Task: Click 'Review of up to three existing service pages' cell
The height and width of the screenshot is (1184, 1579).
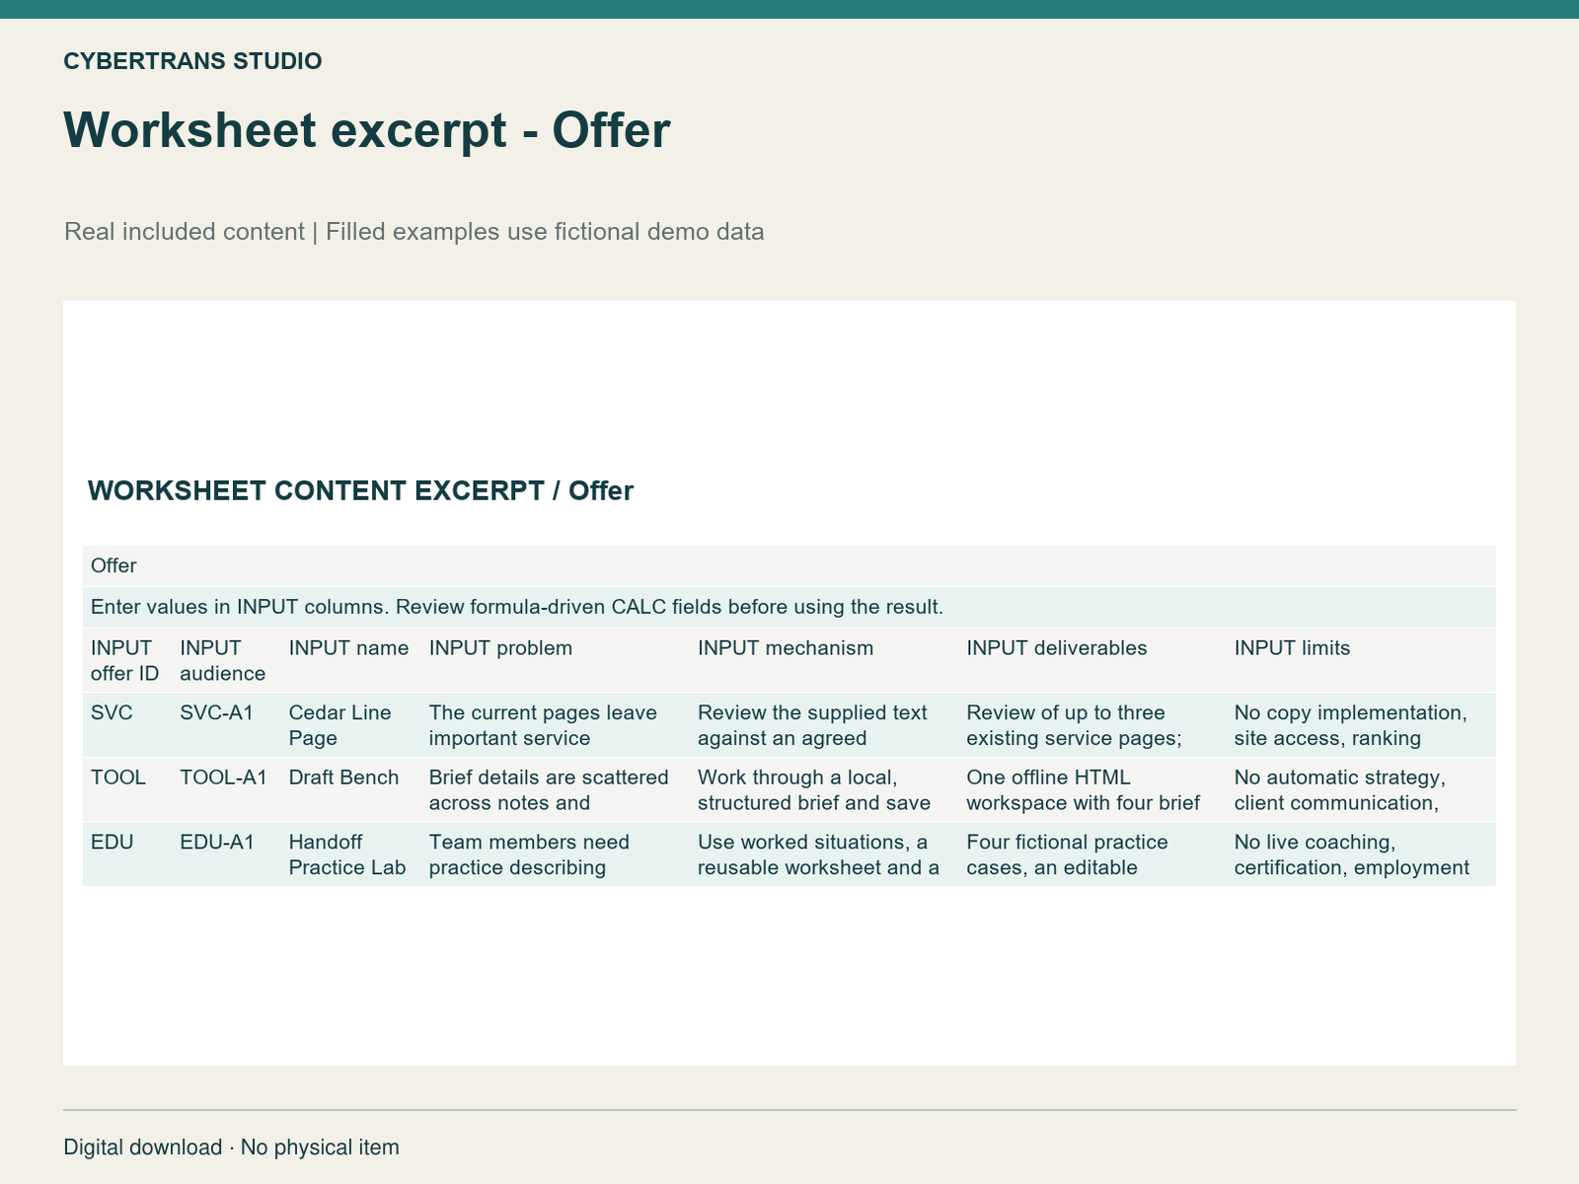Action: (x=1092, y=725)
